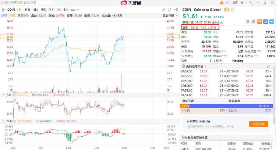Click the current price 51.61
This screenshot has height=150, width=276.
190,16
